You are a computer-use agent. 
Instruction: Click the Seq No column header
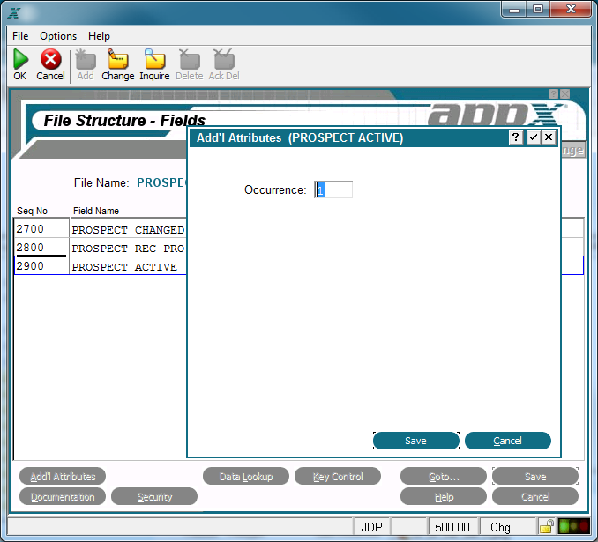click(x=32, y=211)
